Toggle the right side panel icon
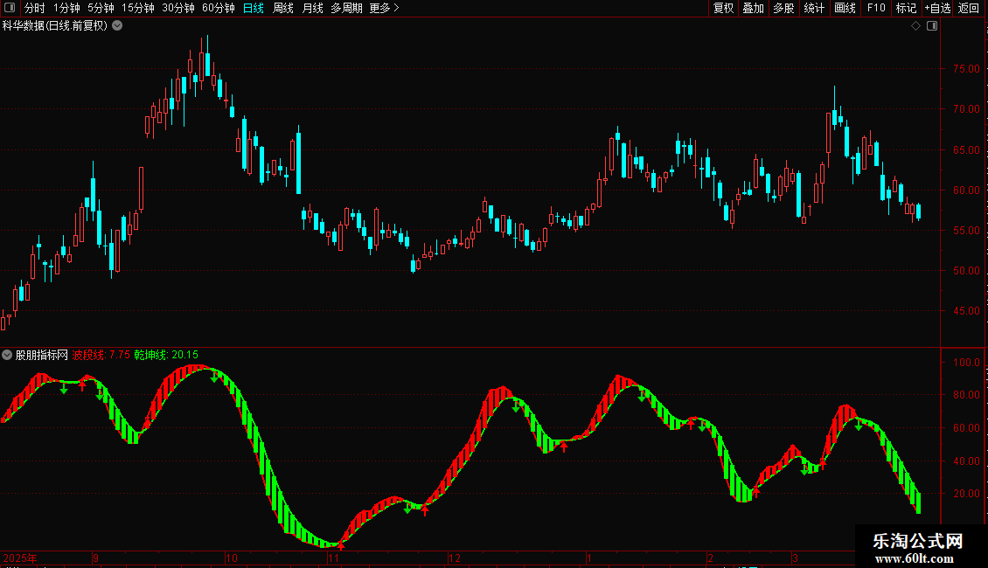 932,26
